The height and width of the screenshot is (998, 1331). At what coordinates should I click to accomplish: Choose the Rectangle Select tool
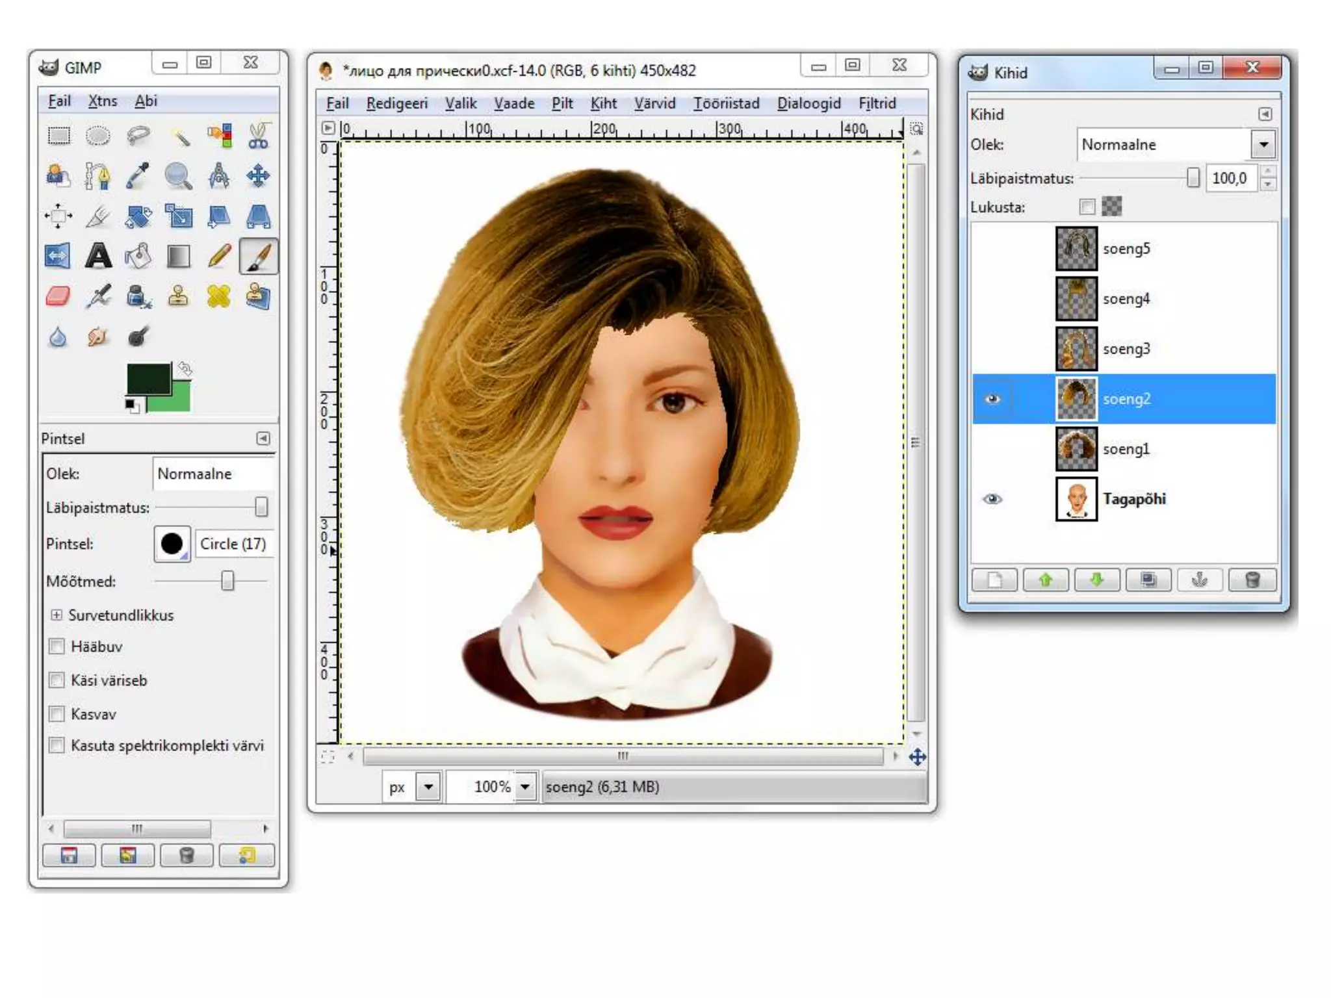58,136
